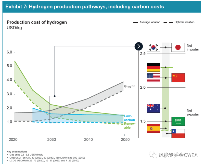
Task: Select the Renewable series label
Action: [130, 126]
